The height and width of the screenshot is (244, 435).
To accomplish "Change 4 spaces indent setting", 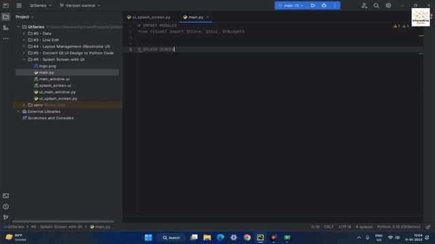I will click(364, 226).
